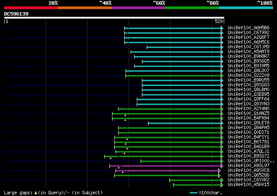
Task: Select the UniRef100_Q9LET8 label
Action: coord(248,123)
